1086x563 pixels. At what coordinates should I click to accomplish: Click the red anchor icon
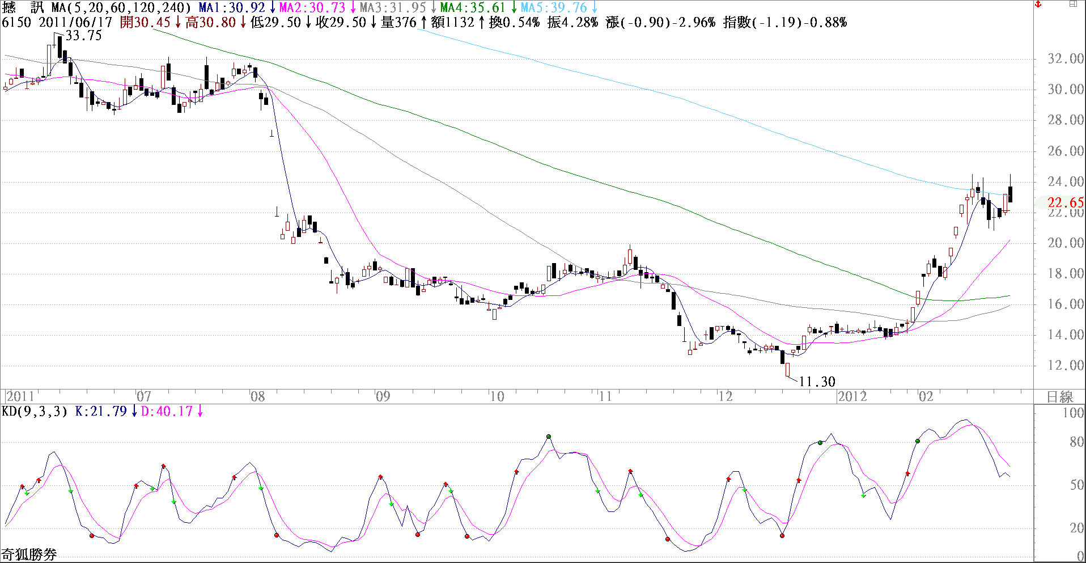click(1038, 4)
